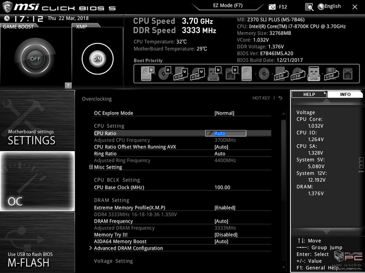365x273 pixels.
Task: Click the scroll-down arrow of settings list
Action: click(283, 267)
